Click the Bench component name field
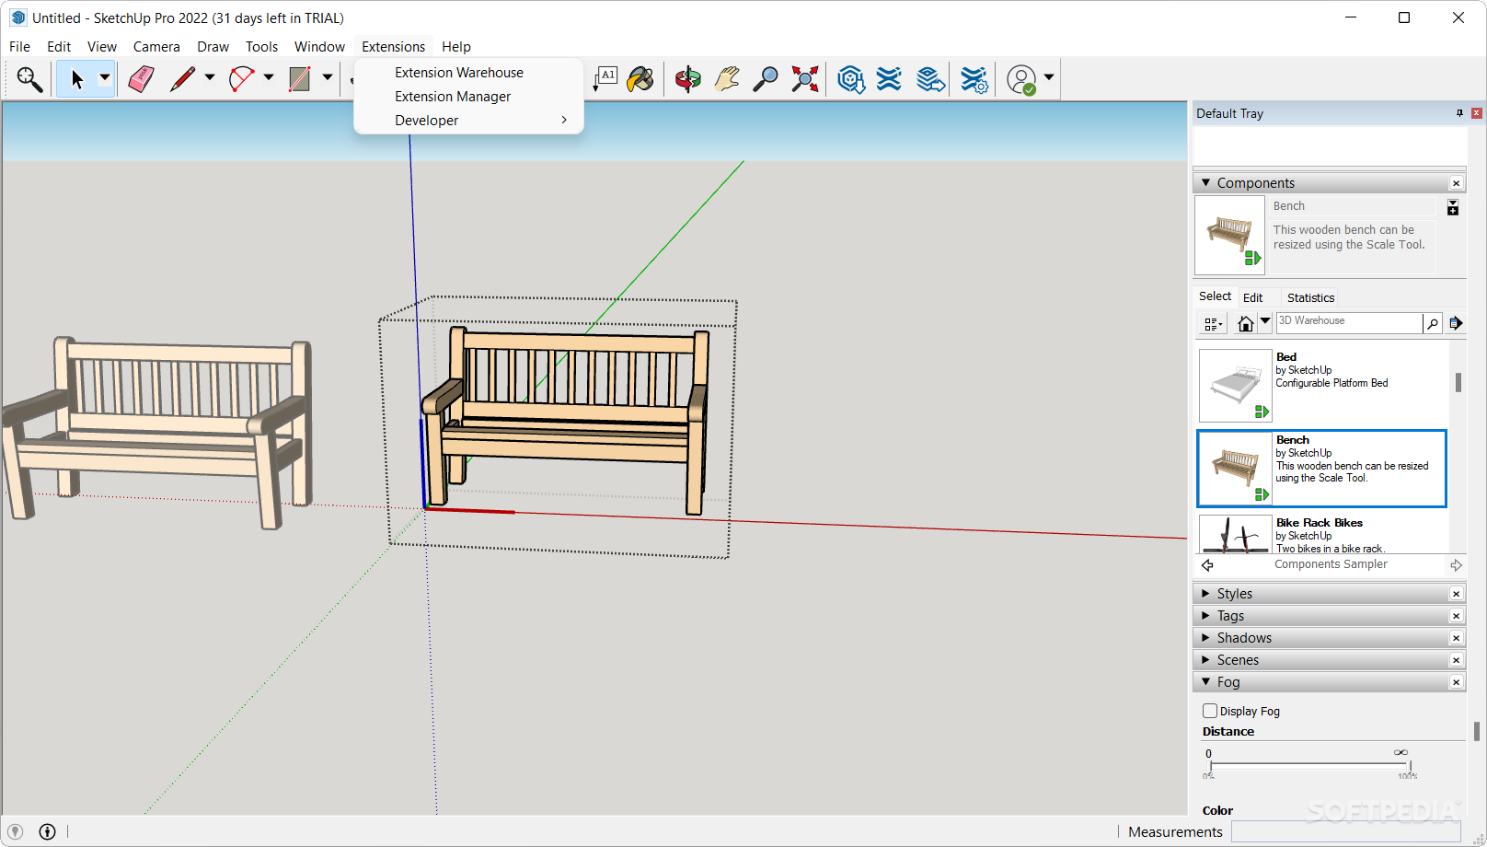The width and height of the screenshot is (1487, 847). [1352, 206]
